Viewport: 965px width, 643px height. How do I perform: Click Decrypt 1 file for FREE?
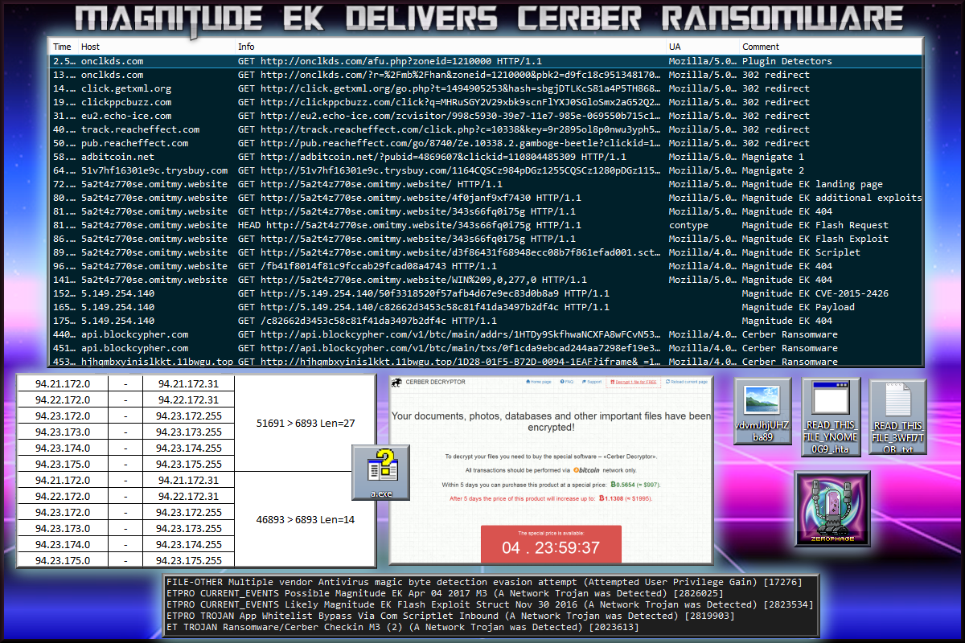(635, 383)
